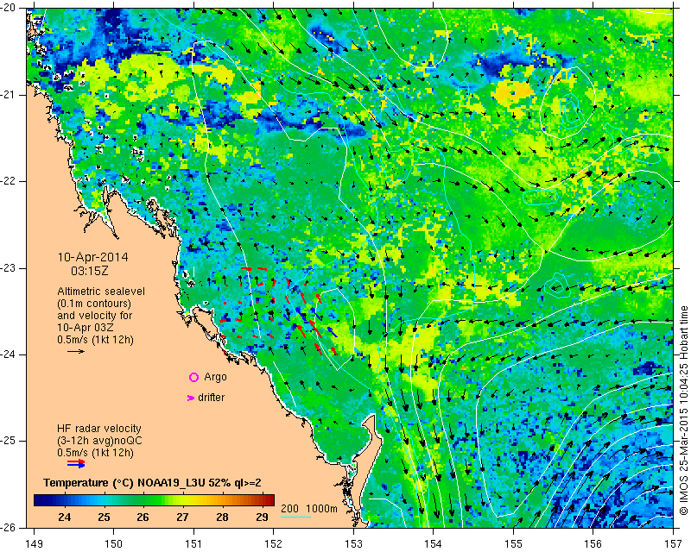Image resolution: width=691 pixels, height=552 pixels.
Task: Click the latitude axis label -24
Action: 9,354
